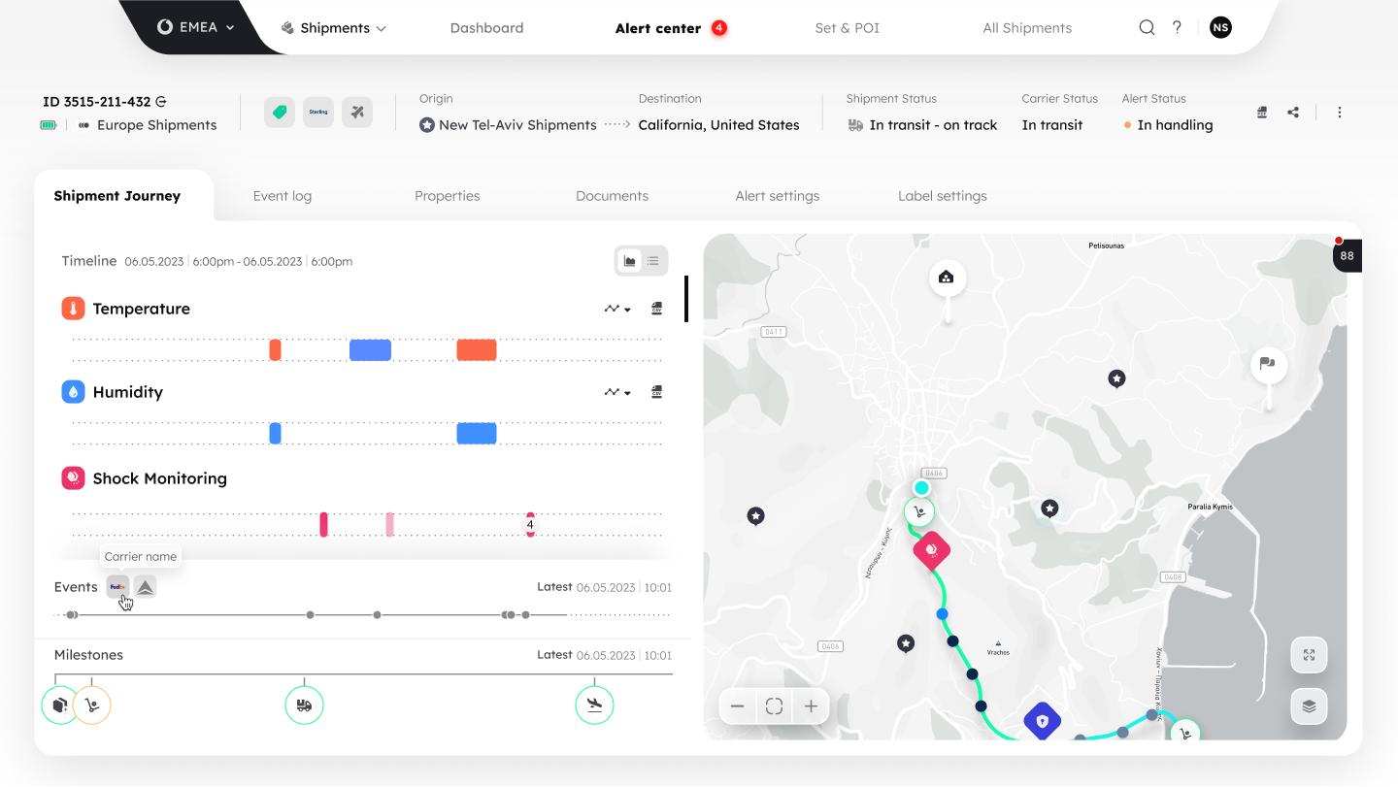
Task: Click the map layers icon
Action: click(1309, 705)
